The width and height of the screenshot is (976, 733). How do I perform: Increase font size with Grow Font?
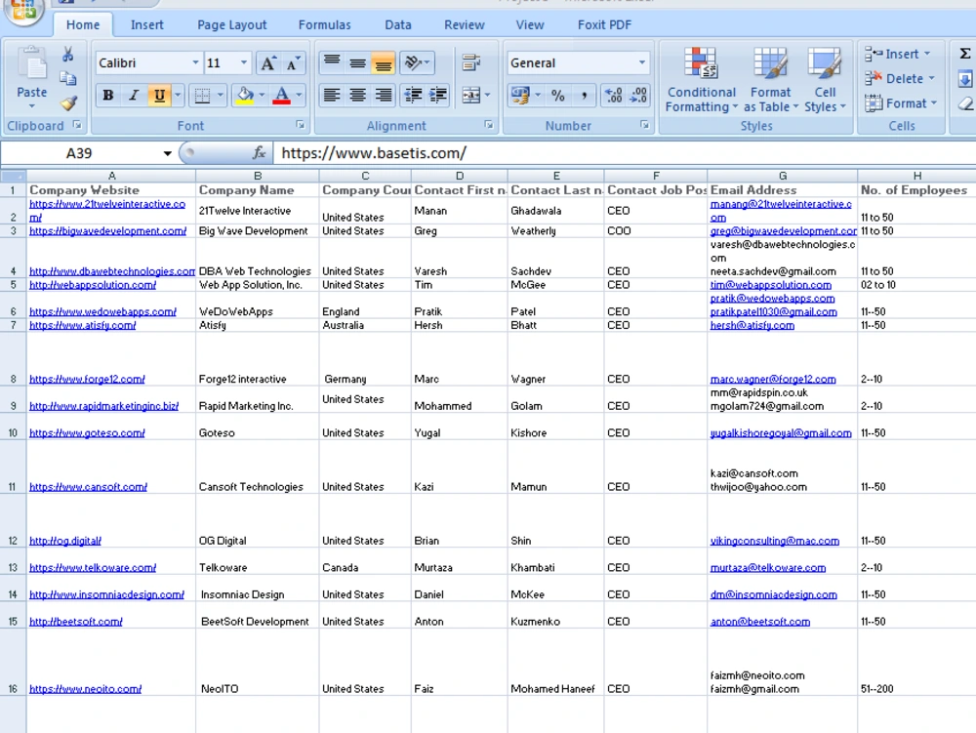tap(268, 62)
